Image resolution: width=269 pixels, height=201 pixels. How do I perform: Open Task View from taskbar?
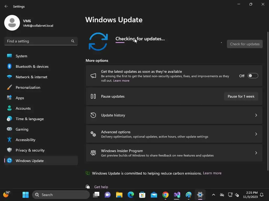pos(96,195)
